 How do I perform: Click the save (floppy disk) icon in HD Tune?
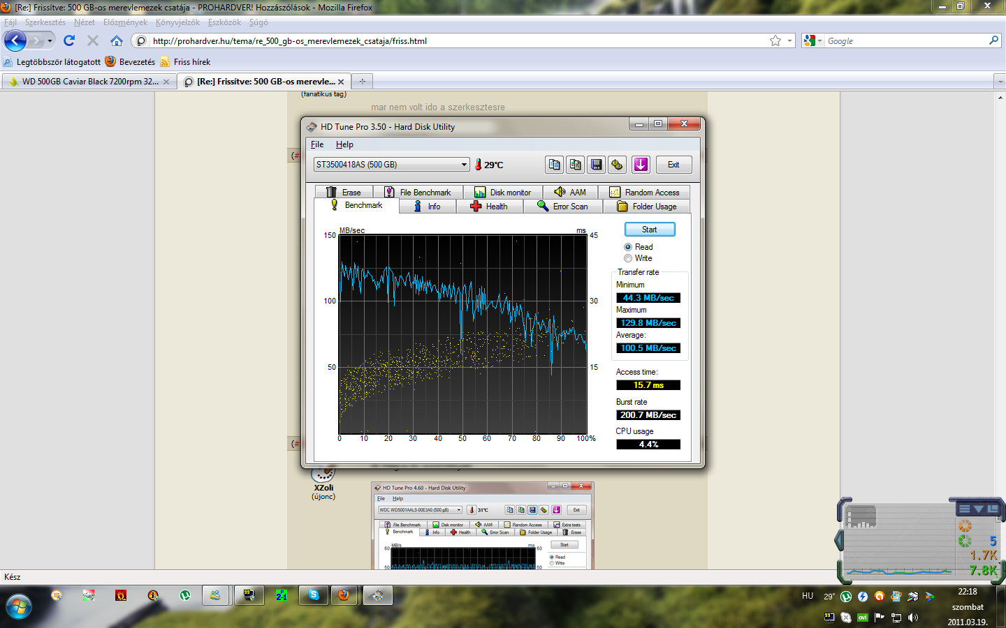click(x=597, y=165)
